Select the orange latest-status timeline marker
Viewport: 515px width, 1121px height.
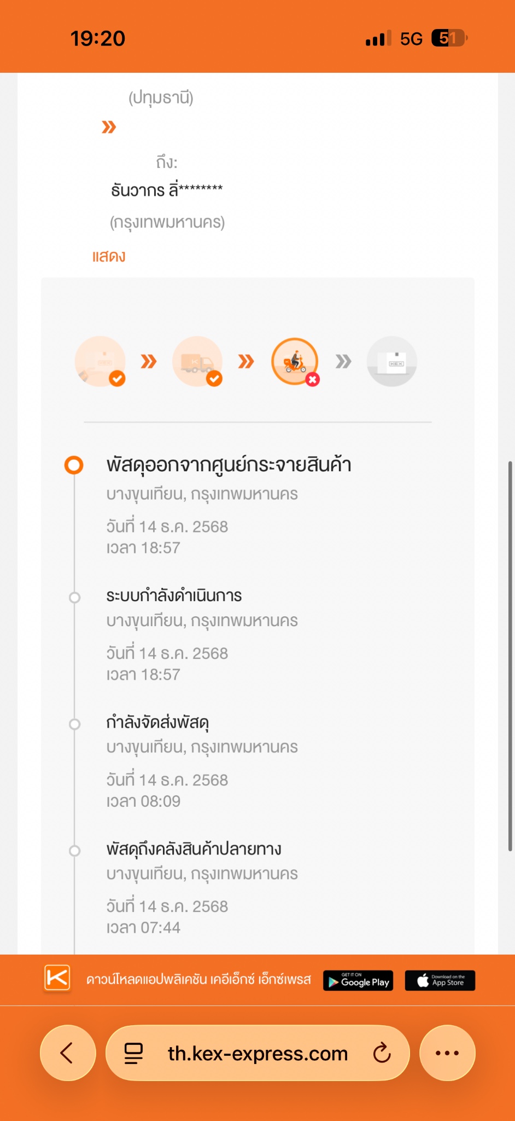tap(74, 465)
